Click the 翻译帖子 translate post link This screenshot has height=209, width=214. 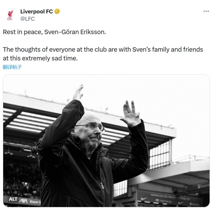tap(12, 67)
